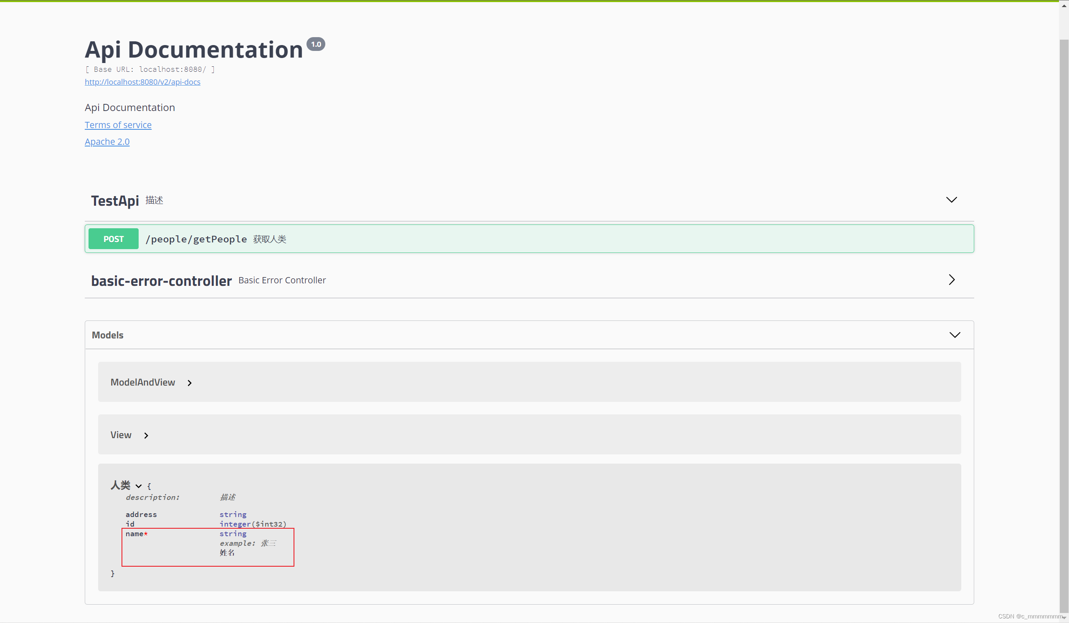1069x623 pixels.
Task: Click the Models section heading
Action: coord(107,335)
